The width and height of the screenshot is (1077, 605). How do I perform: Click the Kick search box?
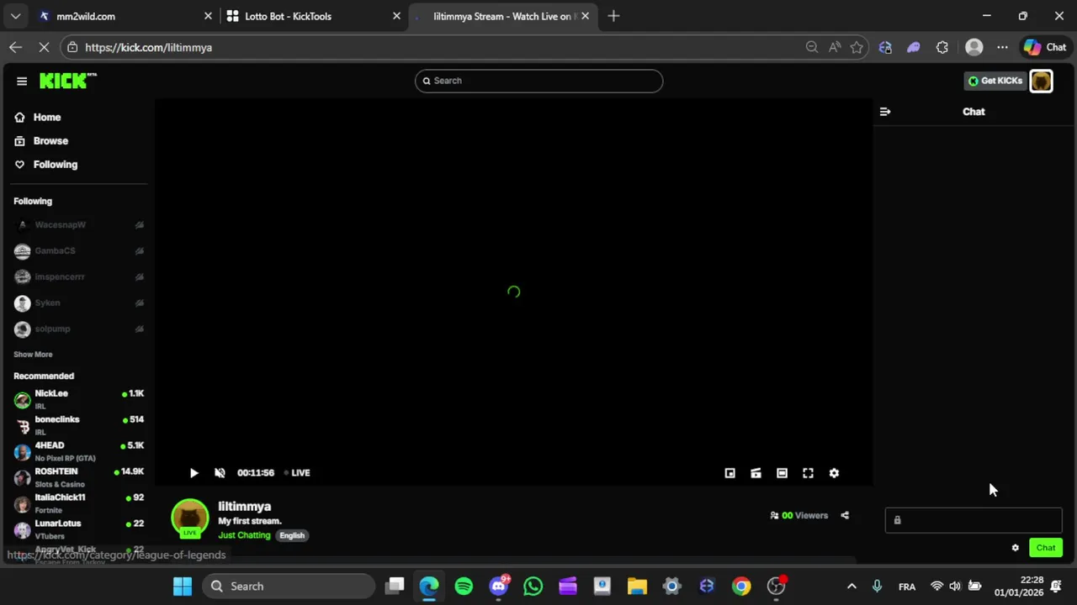(x=538, y=81)
